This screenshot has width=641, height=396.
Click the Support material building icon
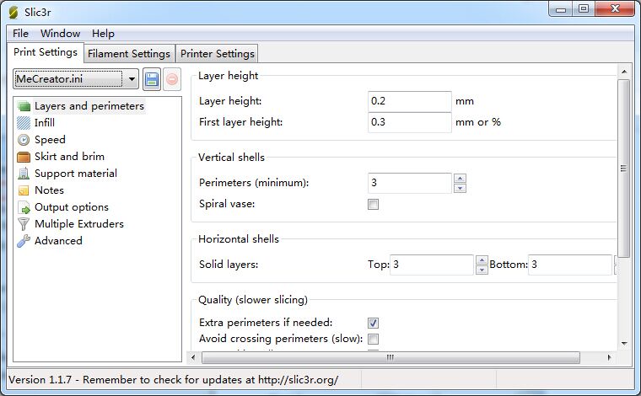24,174
